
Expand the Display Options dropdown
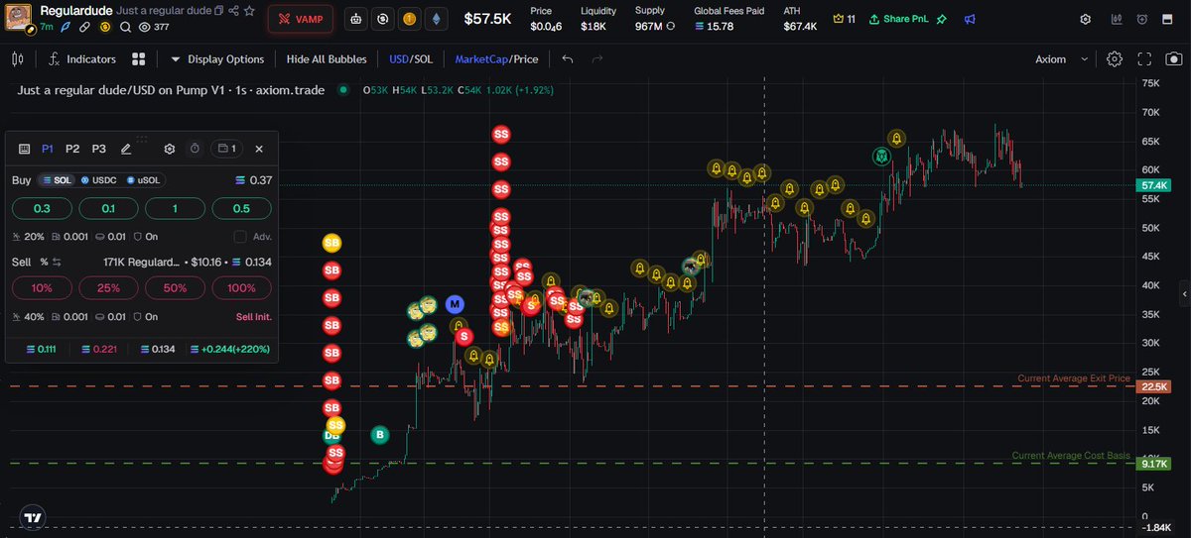pos(216,59)
